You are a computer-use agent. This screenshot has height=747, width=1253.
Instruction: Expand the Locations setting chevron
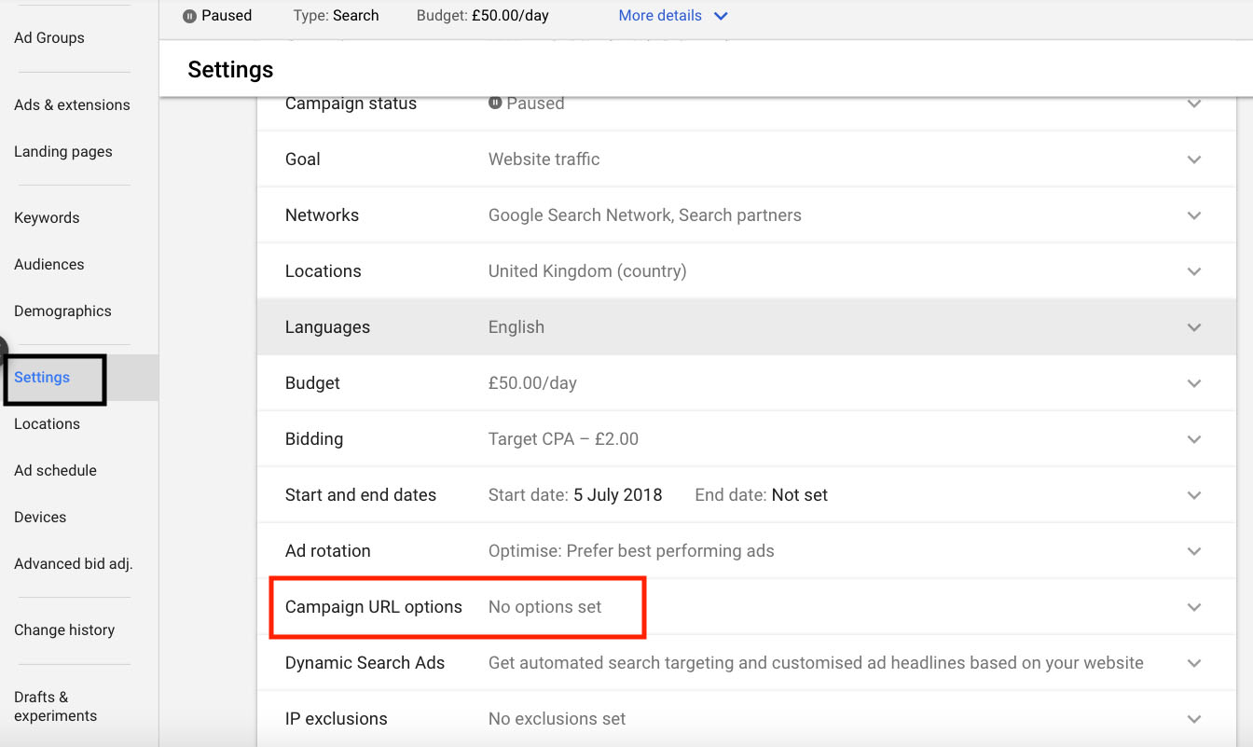1194,271
